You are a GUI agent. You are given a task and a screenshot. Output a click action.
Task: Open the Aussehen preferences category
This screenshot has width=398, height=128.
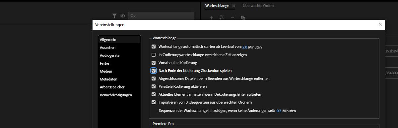[x=119, y=48]
